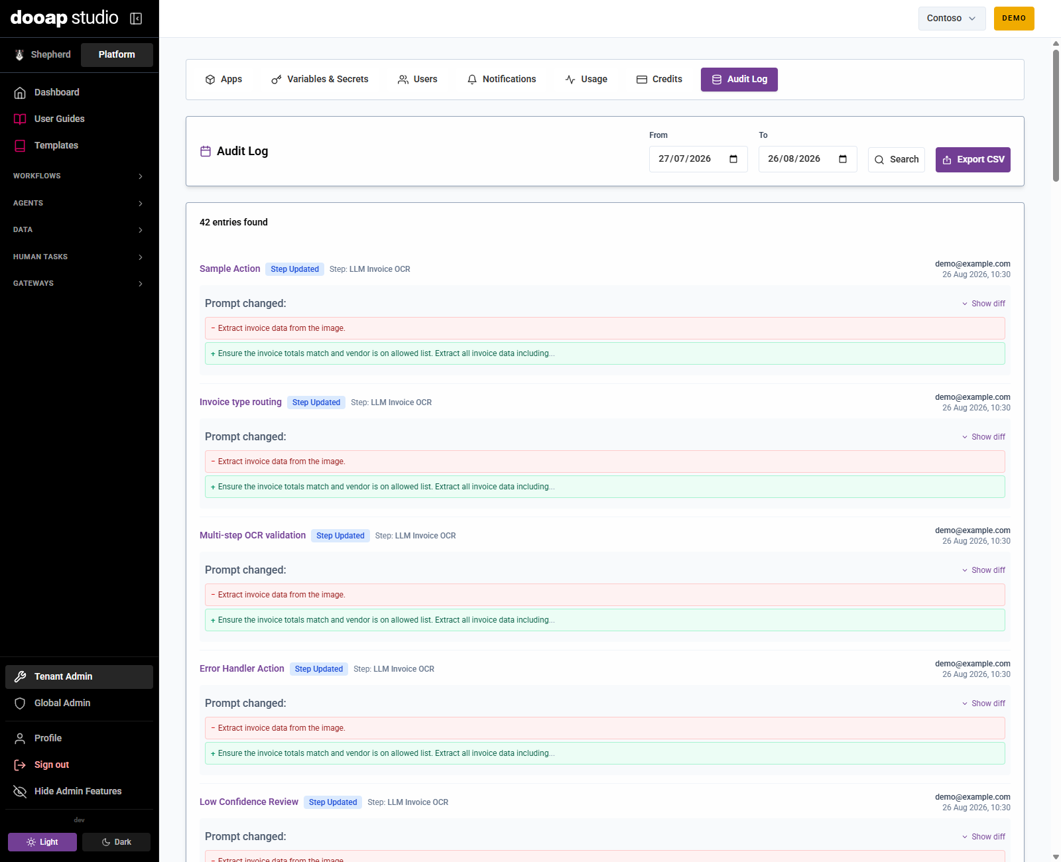Open calendar picker for From date
This screenshot has height=862, width=1061.
[x=733, y=159]
